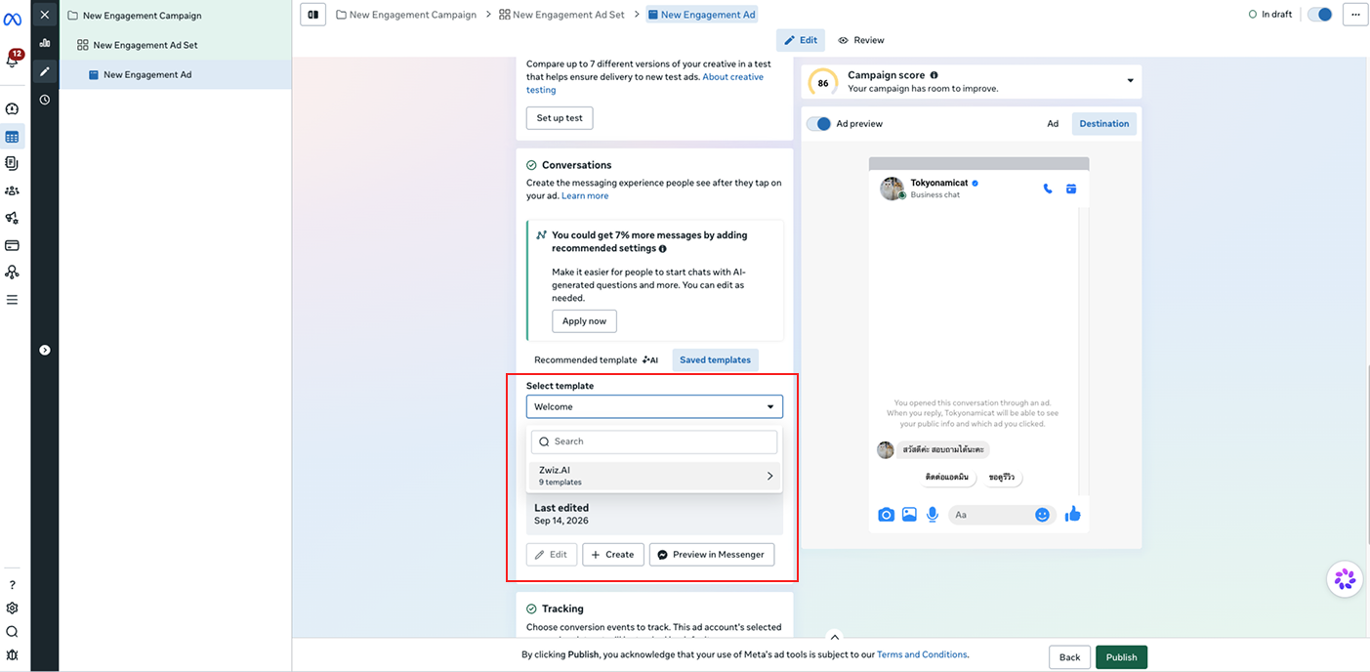Toggle the In draft status switch
1370x672 pixels.
coord(1319,15)
